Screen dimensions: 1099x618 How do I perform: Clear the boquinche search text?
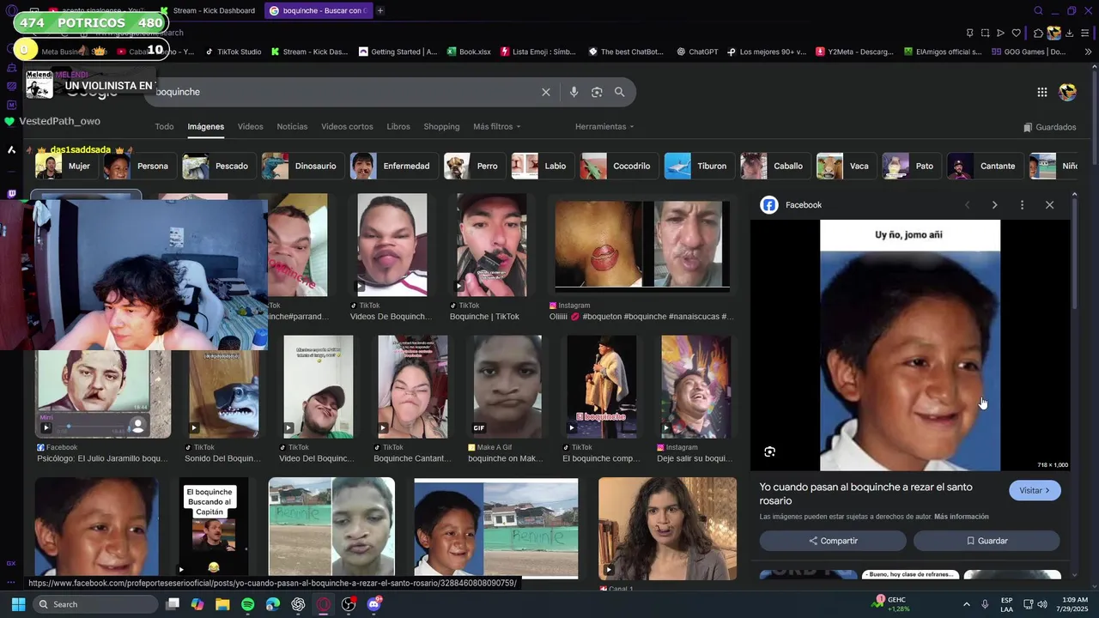tap(546, 92)
